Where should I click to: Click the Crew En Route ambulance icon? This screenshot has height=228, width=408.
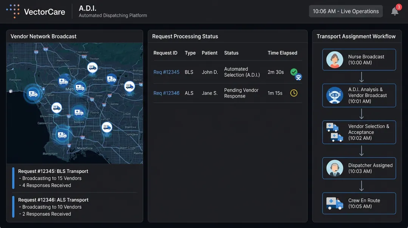click(x=335, y=203)
